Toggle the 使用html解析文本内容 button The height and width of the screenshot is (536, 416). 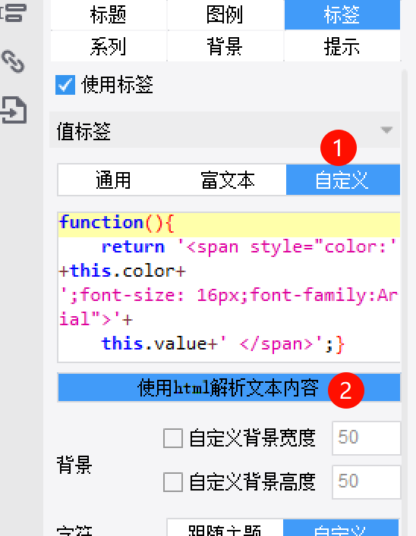228,387
